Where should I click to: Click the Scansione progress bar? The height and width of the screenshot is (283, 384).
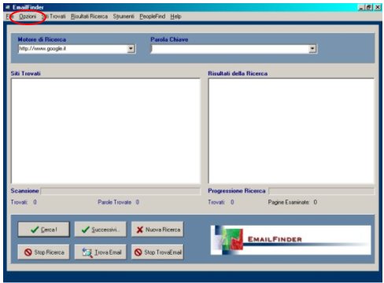(x=120, y=191)
